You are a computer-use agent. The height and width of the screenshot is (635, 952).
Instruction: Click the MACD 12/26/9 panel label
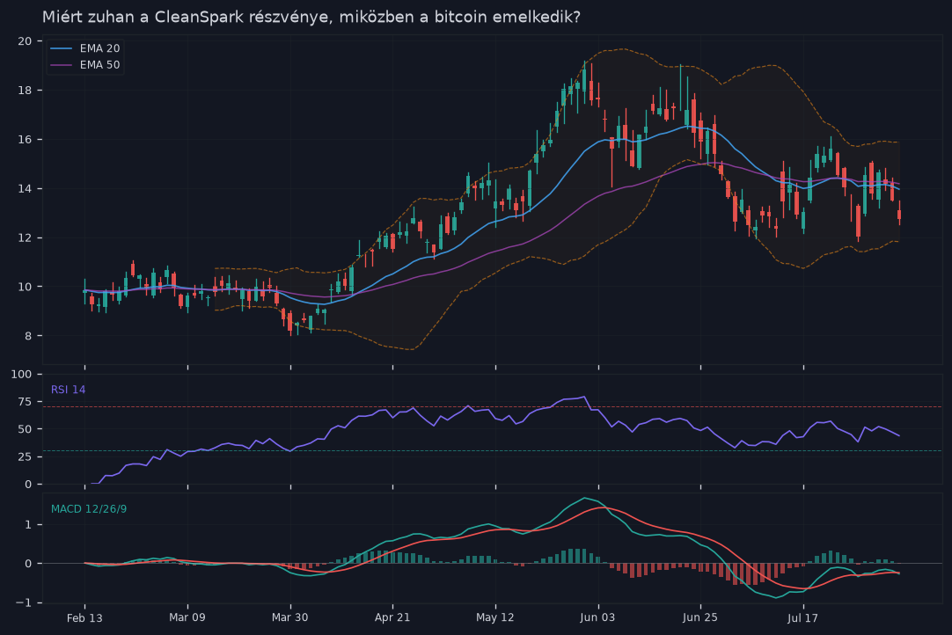coord(89,508)
